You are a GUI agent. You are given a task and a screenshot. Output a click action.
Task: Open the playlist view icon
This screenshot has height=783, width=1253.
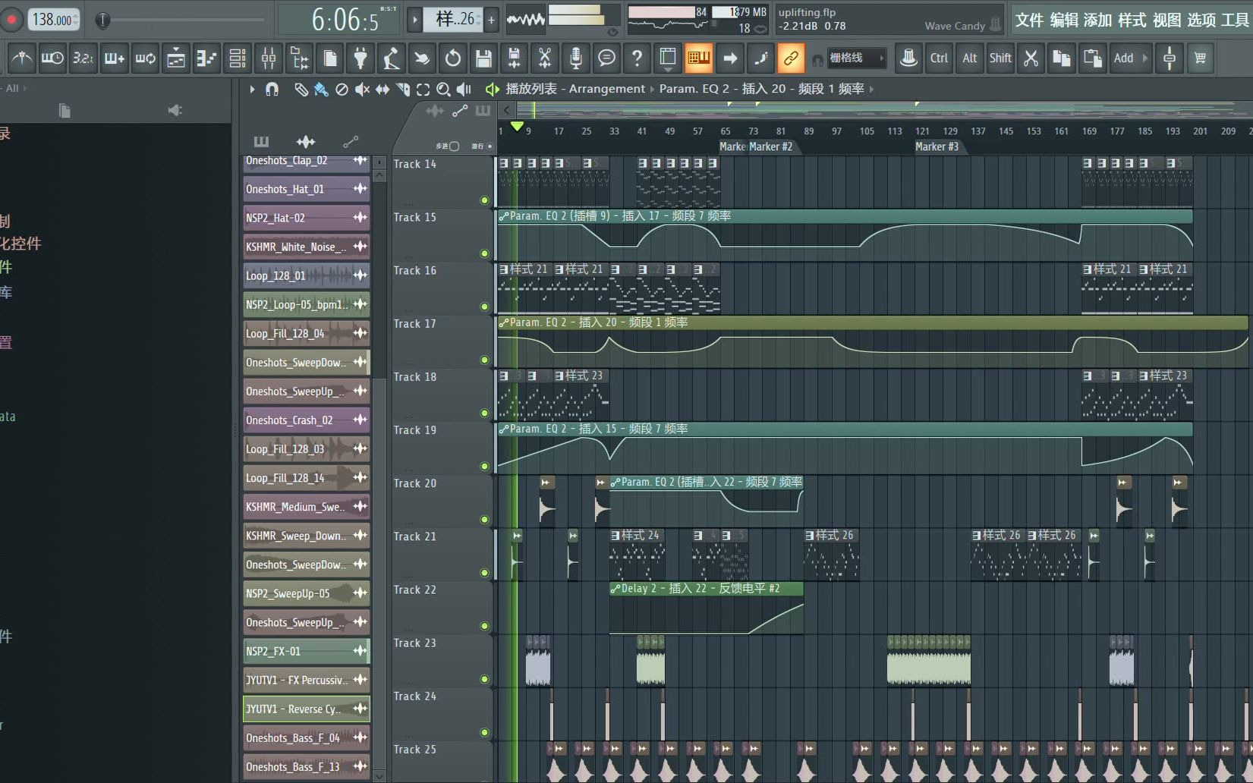coord(176,58)
